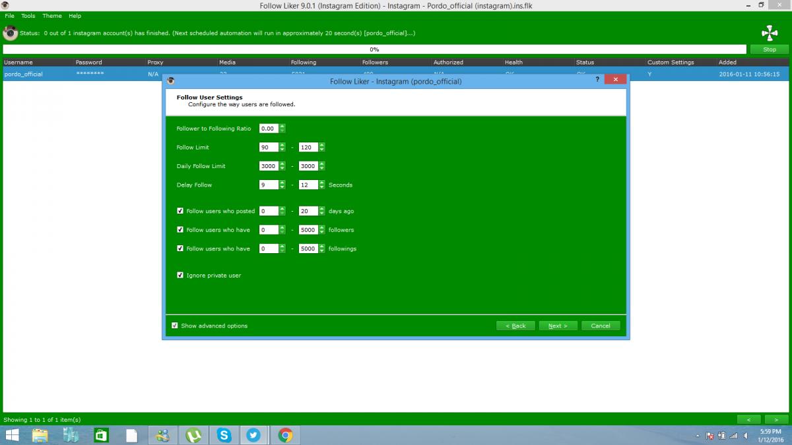Screen dimensions: 792x445
Task: Go to the next page of accounts
Action: coord(776,419)
